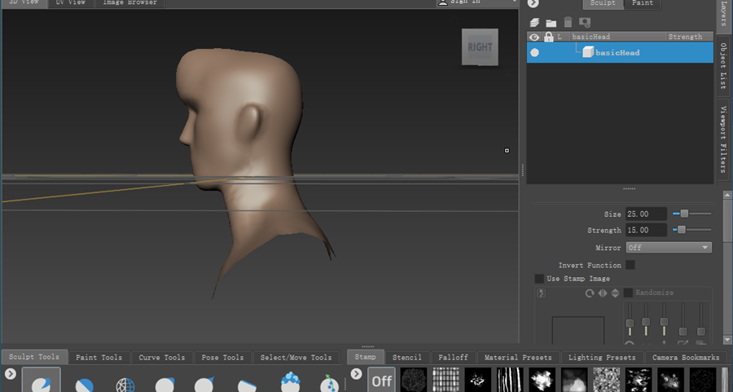Adjust the Strength slider handle
The width and height of the screenshot is (733, 392).
pos(682,230)
